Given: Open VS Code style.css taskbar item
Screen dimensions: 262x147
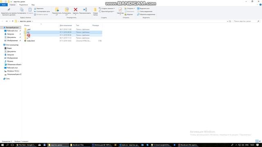Looking at the screenshot, I should pyautogui.click(x=129, y=145).
